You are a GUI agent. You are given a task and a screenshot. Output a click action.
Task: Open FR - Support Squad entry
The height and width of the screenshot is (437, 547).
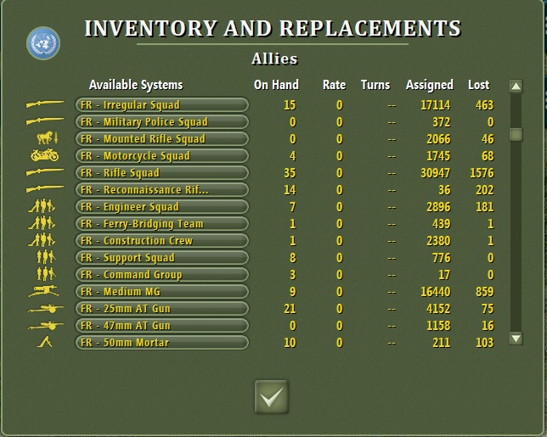[x=162, y=257]
